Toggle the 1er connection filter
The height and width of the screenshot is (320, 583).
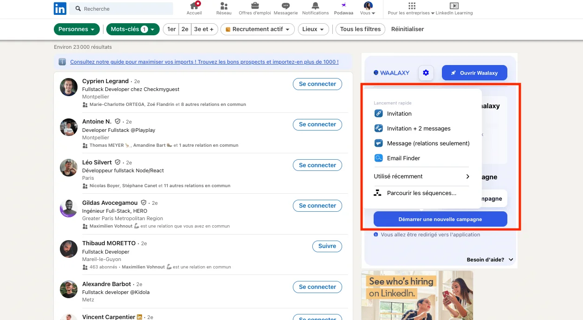coord(171,29)
